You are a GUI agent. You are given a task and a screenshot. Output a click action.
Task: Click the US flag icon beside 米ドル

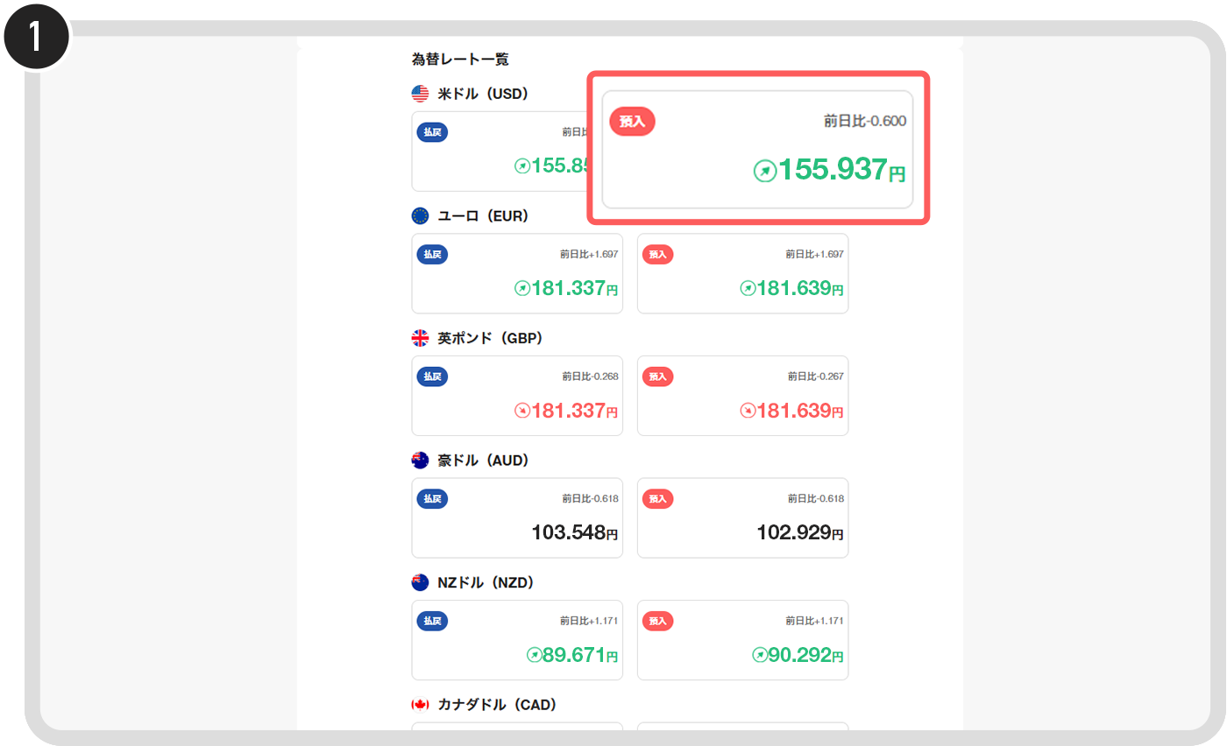420,94
